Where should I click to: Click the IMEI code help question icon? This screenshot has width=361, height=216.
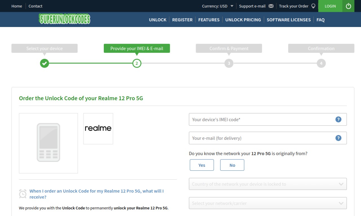pyautogui.click(x=338, y=119)
